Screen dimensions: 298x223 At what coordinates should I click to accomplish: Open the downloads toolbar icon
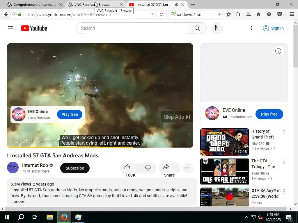248,14
